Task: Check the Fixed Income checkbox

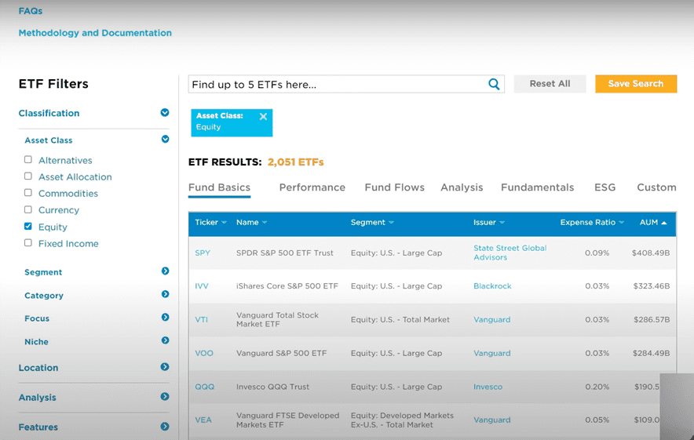Action: point(28,243)
